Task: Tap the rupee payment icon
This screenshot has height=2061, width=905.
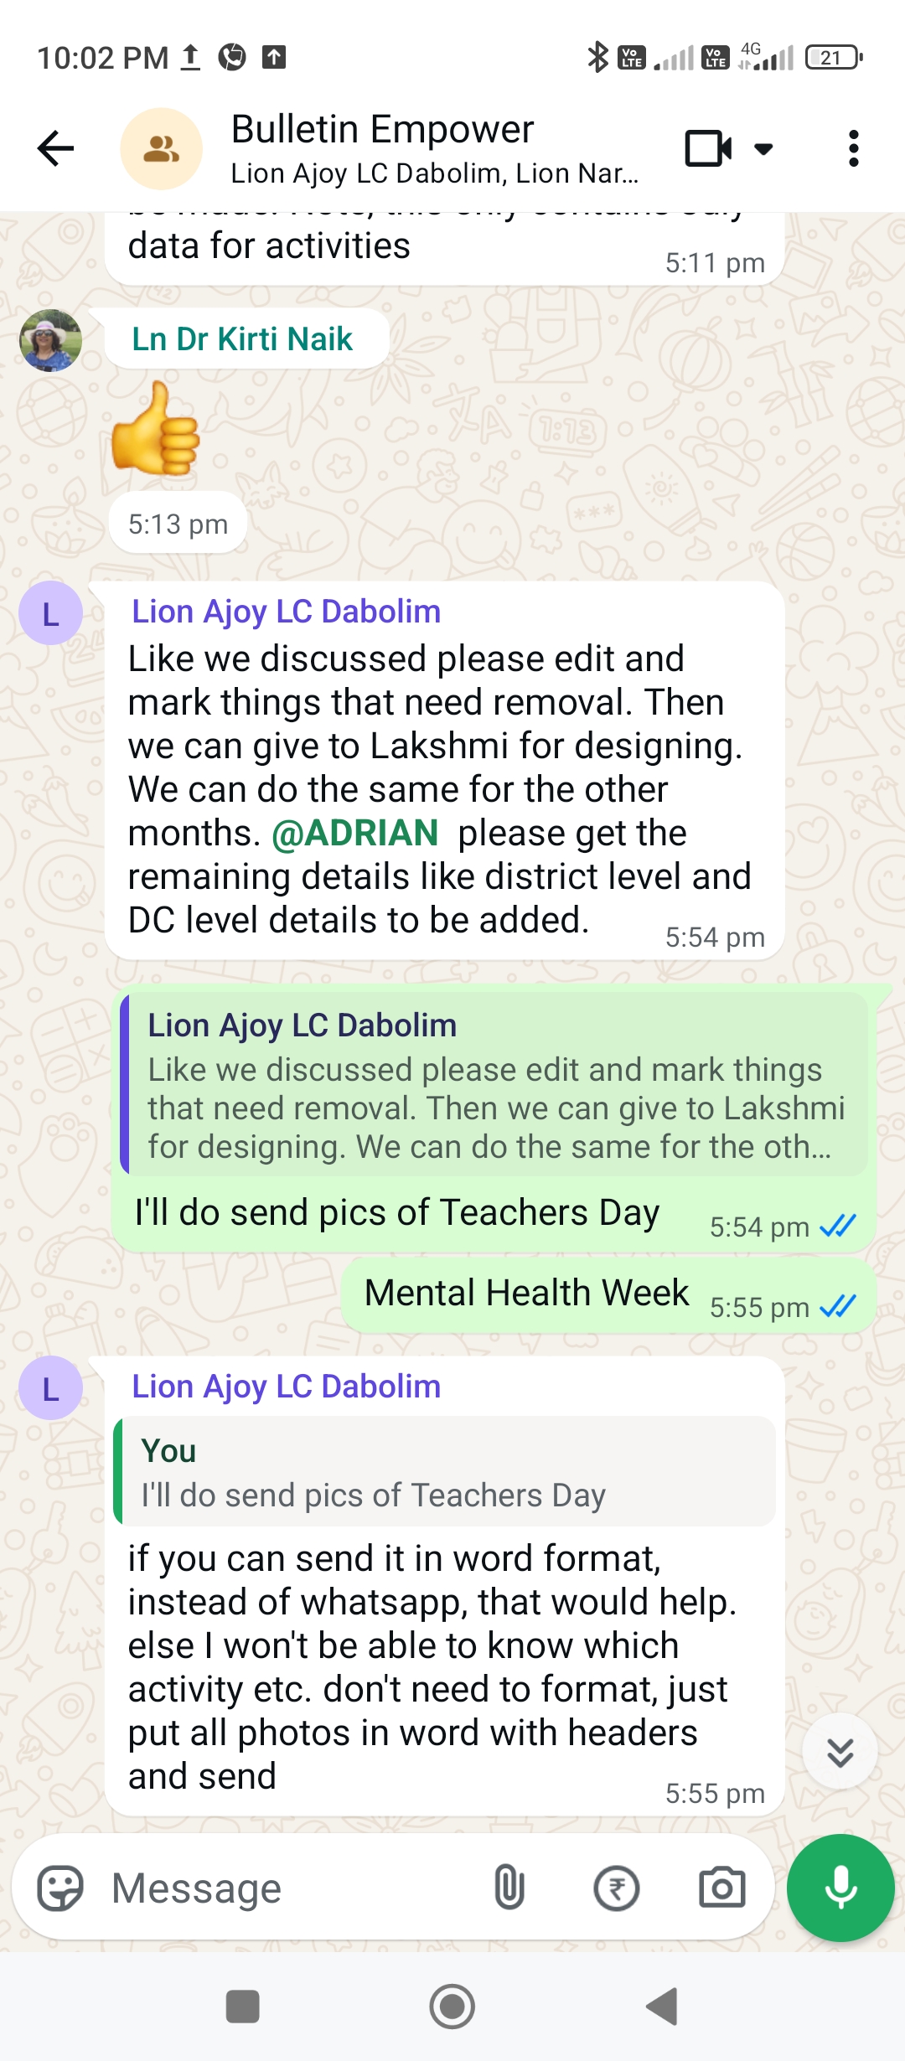Action: pos(617,1888)
